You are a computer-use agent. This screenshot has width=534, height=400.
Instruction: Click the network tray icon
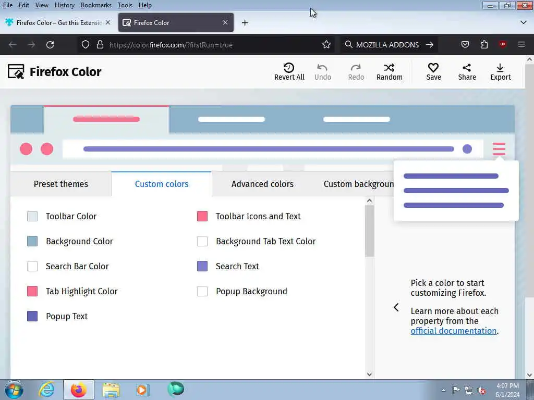tap(469, 391)
